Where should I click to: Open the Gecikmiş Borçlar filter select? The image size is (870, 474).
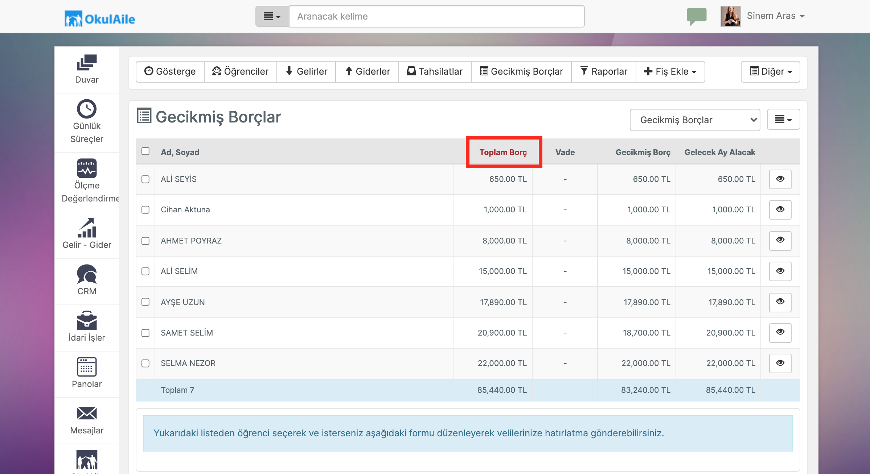pyautogui.click(x=695, y=120)
